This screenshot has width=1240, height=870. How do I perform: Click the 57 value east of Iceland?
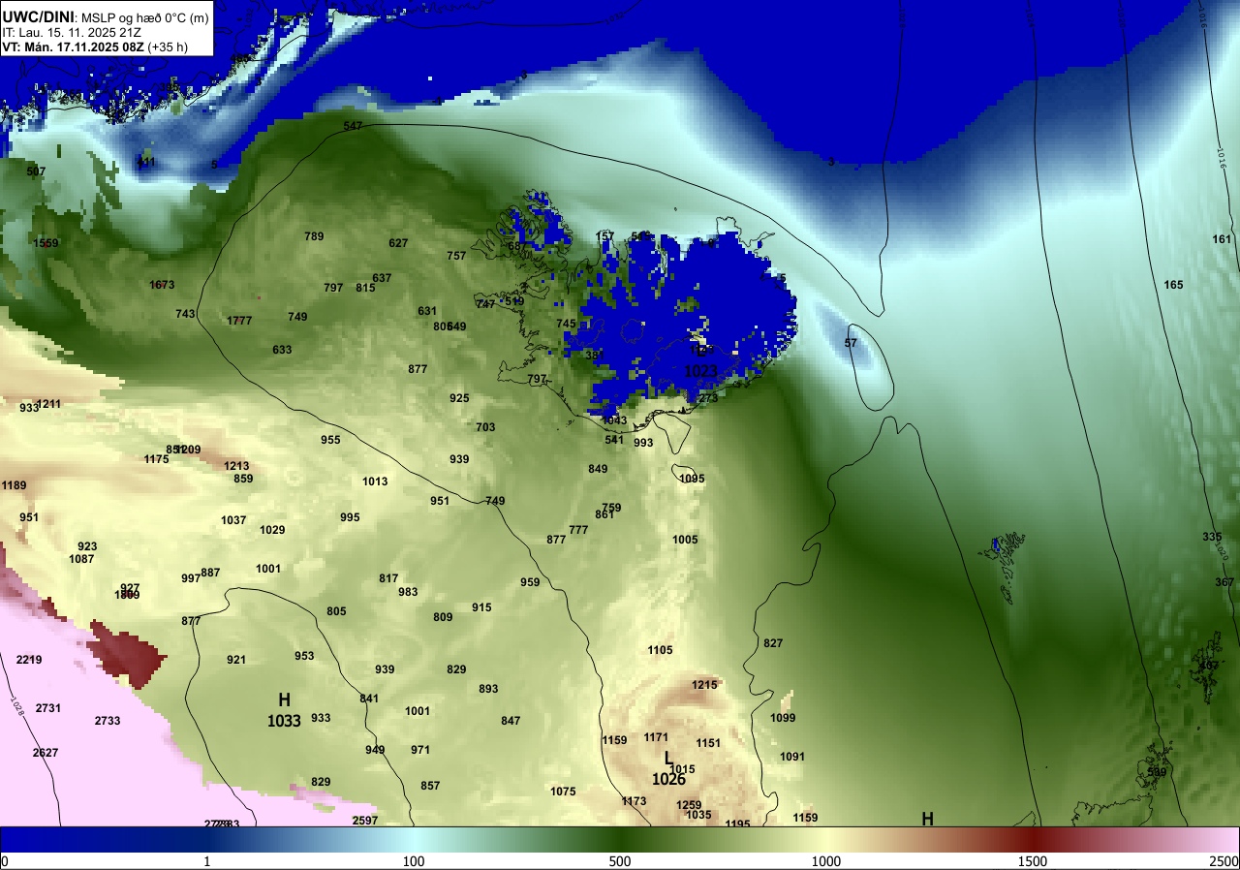851,343
